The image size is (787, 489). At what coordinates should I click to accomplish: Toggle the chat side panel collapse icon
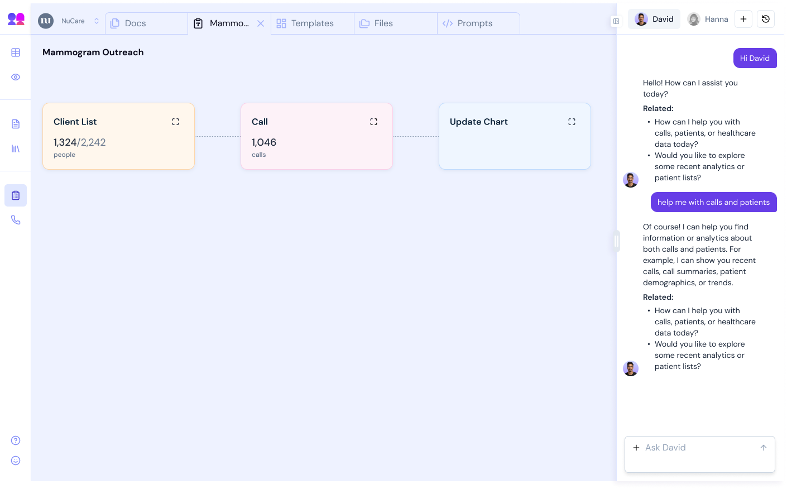pos(616,21)
